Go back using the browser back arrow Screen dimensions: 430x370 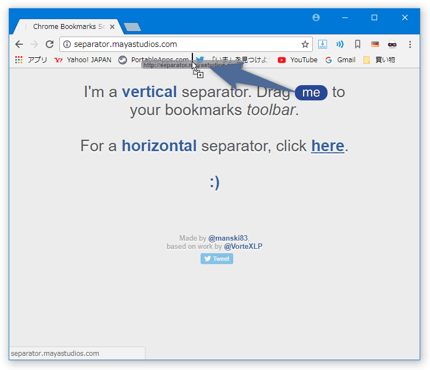(x=19, y=44)
